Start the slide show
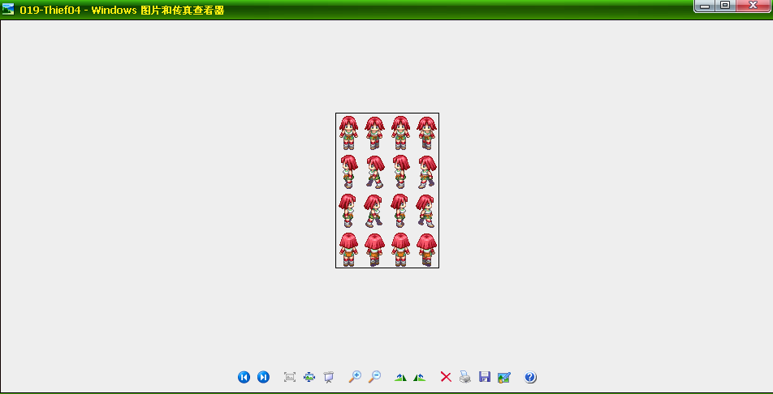This screenshot has width=773, height=394. 328,377
